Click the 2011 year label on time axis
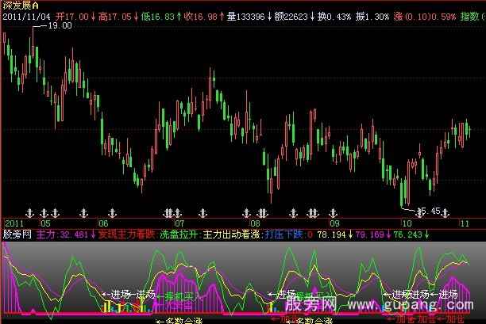Viewport: 486px width, 324px height. [13, 224]
